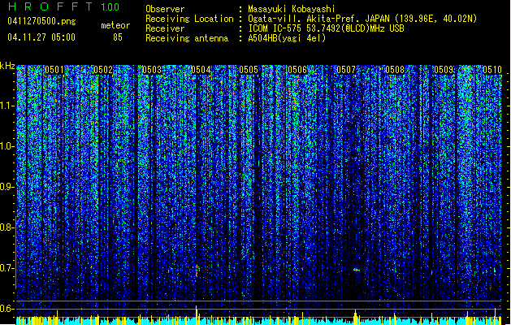This screenshot has height=325, width=511.
Task: Click the 'Receiving antenna' field label
Action: coord(187,38)
